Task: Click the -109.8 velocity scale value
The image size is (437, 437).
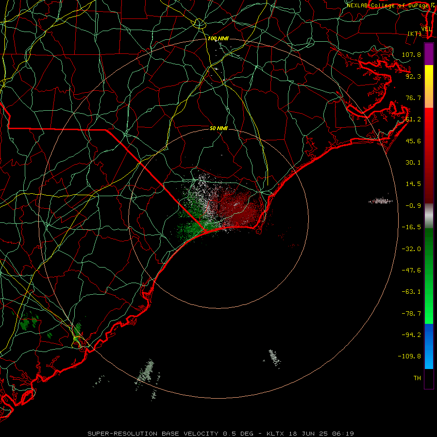Action: [x=410, y=356]
